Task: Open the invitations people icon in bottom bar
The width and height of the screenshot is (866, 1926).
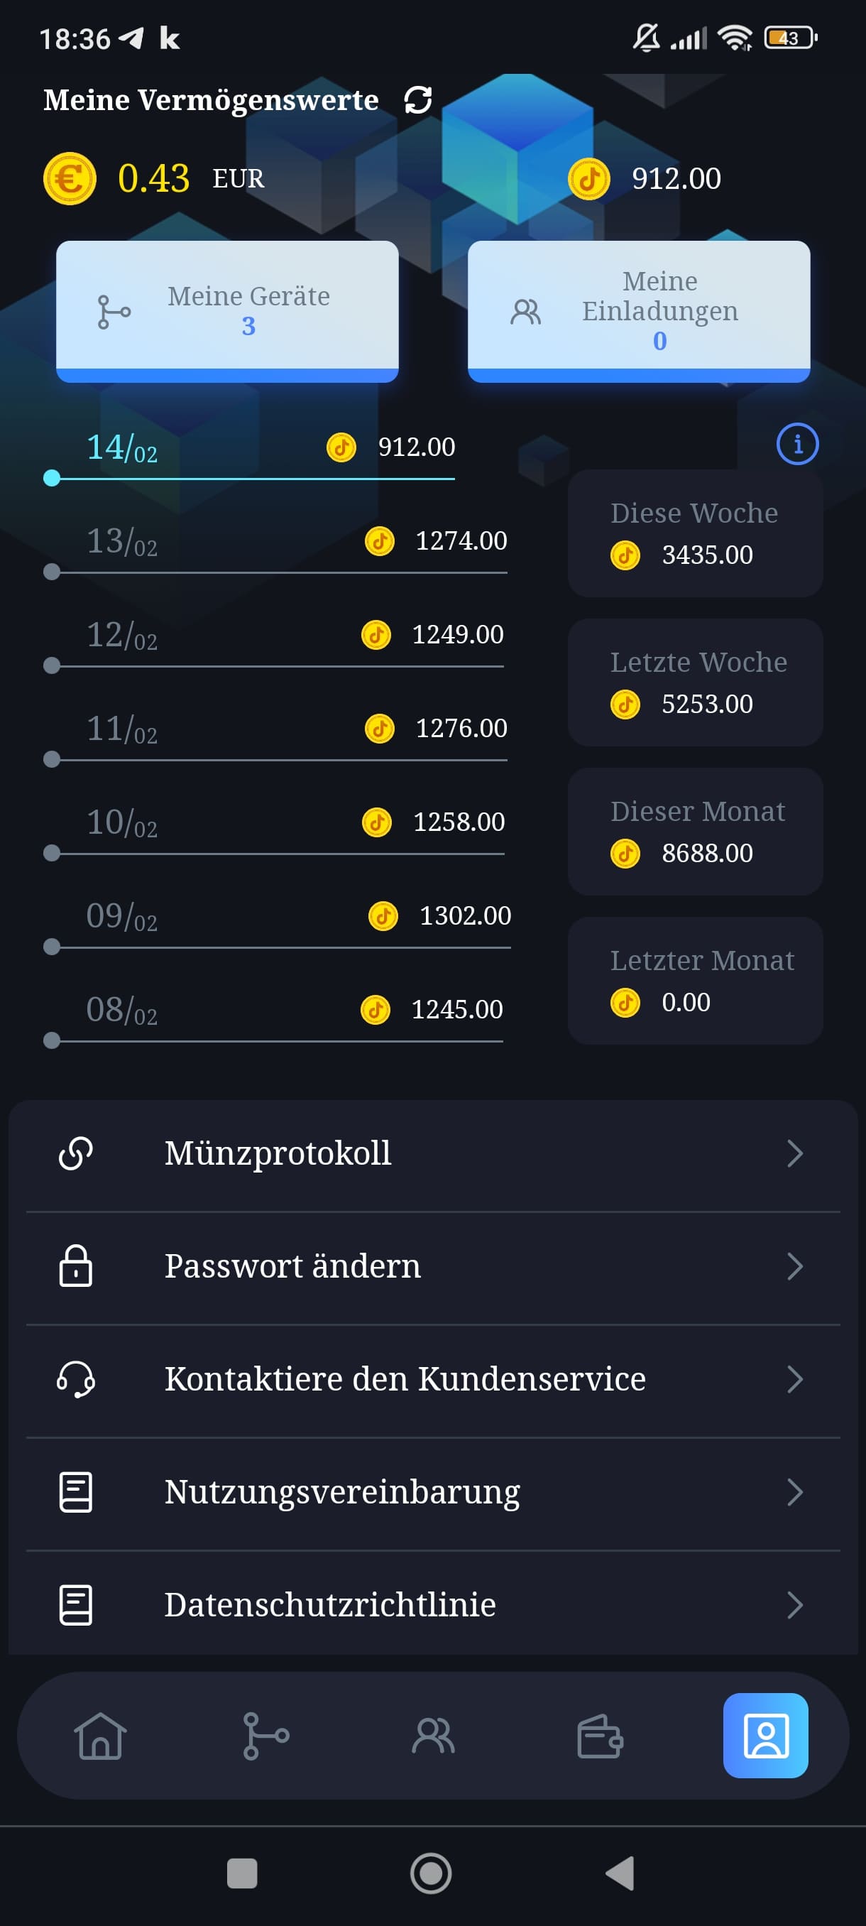Action: (432, 1736)
